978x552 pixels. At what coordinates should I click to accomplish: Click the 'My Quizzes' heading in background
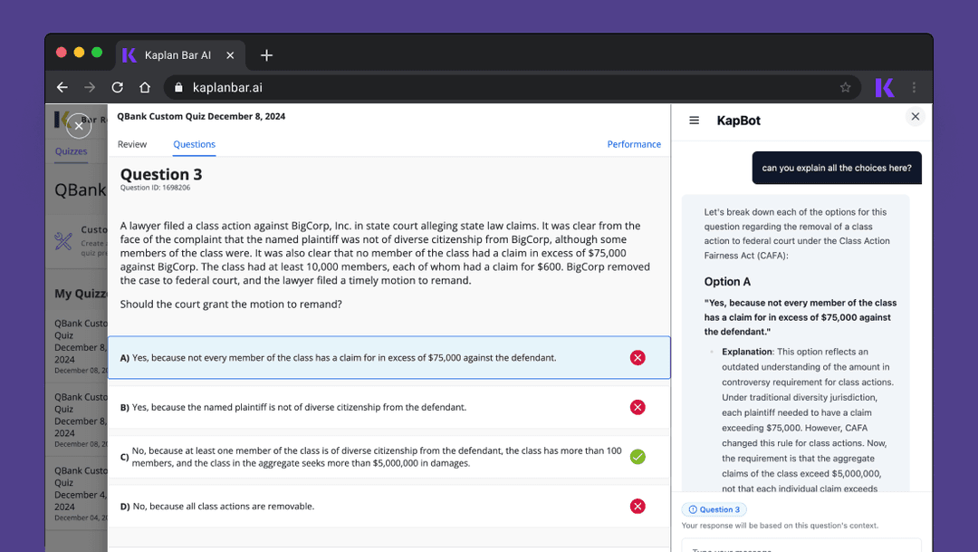(x=81, y=294)
